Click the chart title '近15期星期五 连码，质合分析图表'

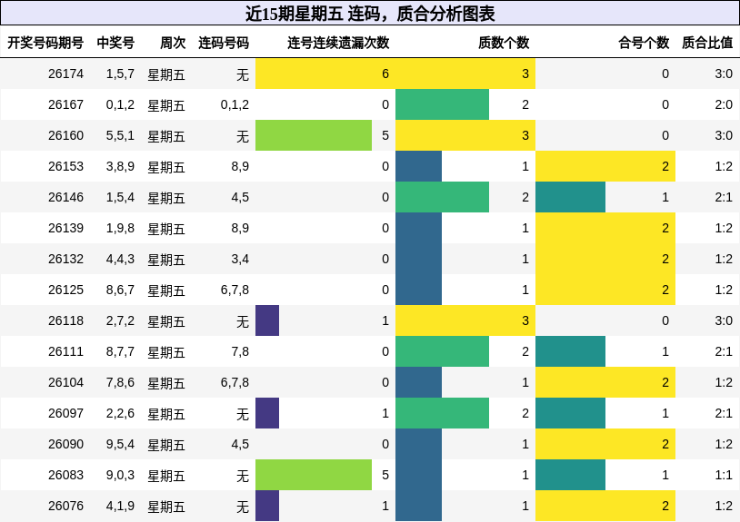point(370,14)
